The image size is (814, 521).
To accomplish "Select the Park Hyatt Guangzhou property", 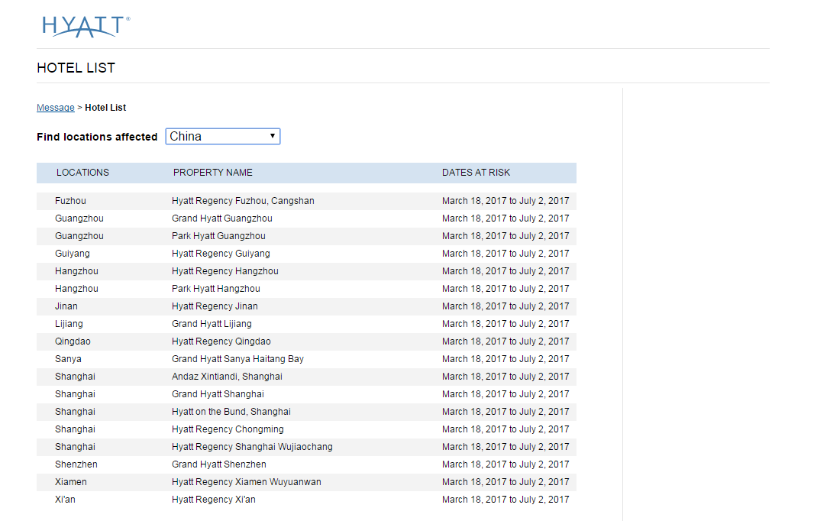I will [x=218, y=236].
